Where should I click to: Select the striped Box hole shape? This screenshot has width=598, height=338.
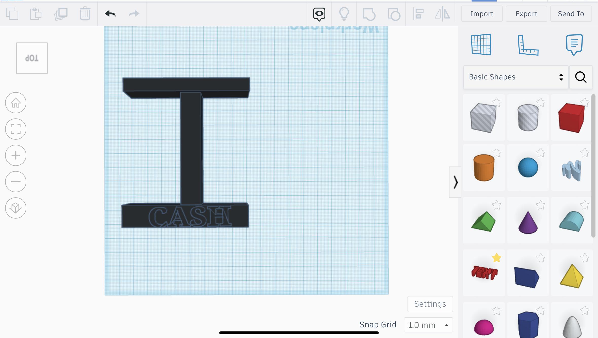483,117
